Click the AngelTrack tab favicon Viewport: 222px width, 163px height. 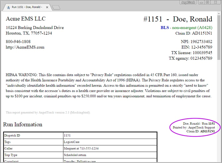coord(9,8)
